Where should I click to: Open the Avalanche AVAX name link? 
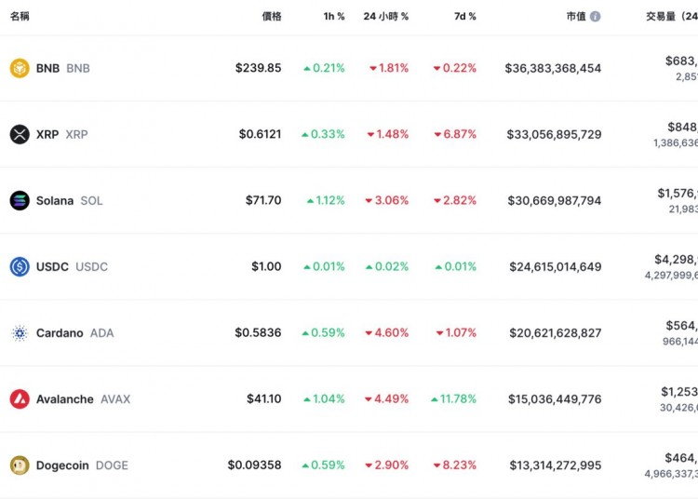(83, 399)
